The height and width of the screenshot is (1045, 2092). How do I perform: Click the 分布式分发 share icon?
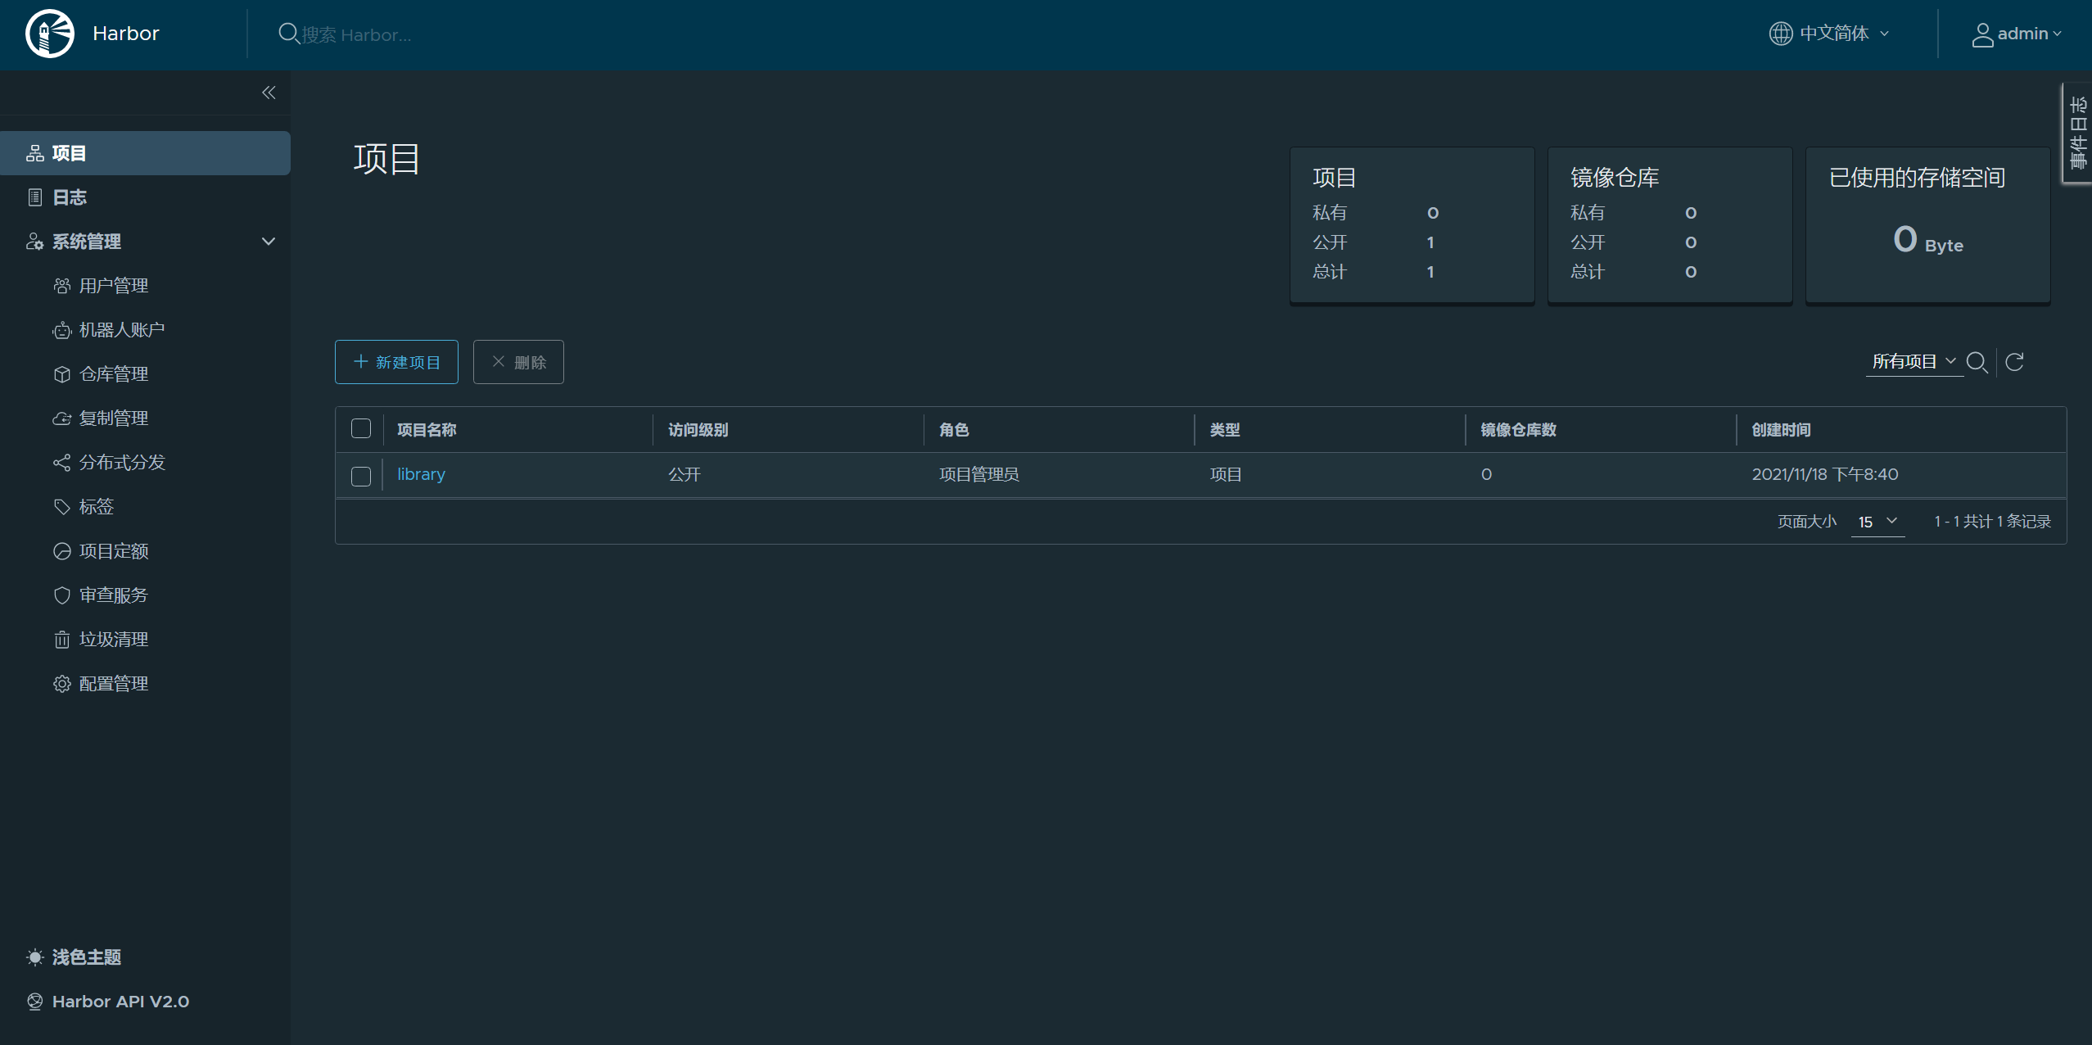[x=62, y=463]
